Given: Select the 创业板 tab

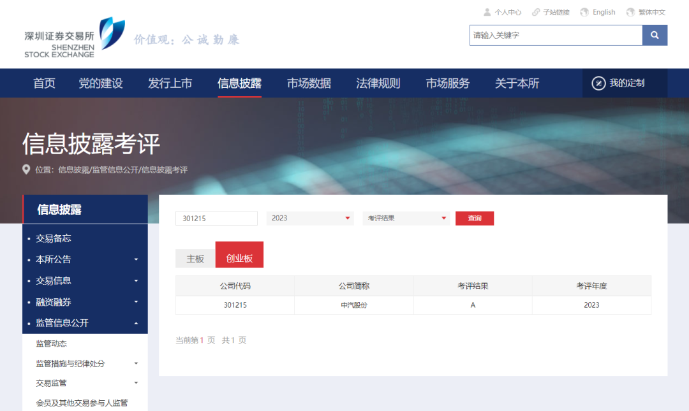Looking at the screenshot, I should tap(239, 255).
